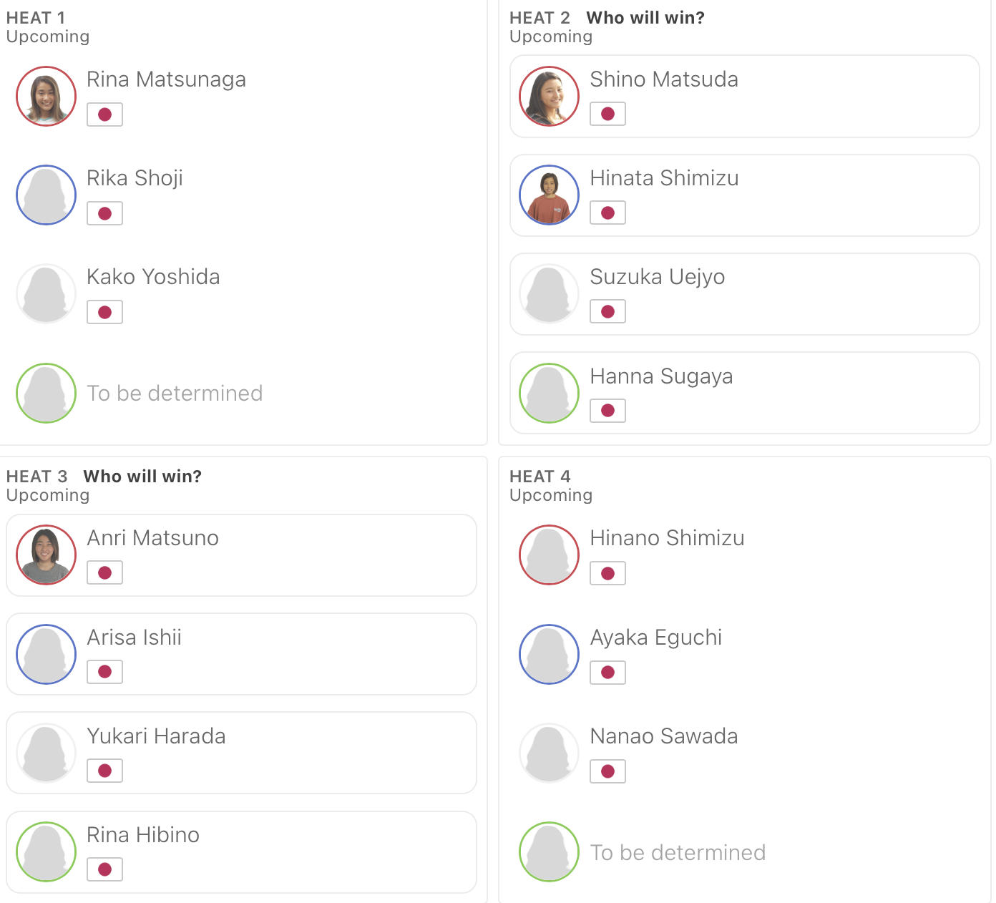Open Rika Shoji's athlete name
The height and width of the screenshot is (903, 996).
pos(135,178)
